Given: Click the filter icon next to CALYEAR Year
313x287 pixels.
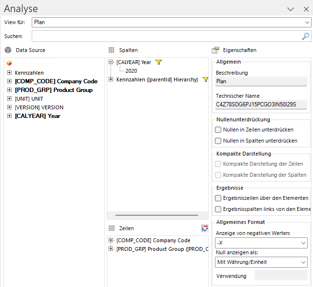Looking at the screenshot, I should point(159,62).
